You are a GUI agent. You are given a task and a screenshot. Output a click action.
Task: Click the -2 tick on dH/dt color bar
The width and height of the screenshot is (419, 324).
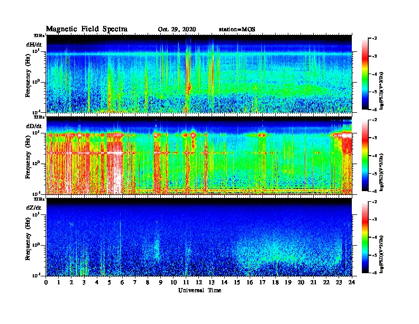coord(375,39)
